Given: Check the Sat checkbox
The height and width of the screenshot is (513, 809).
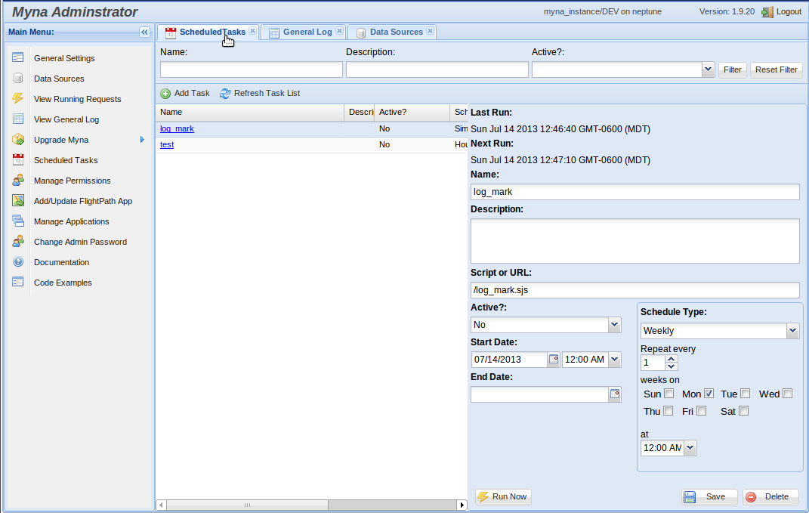Looking at the screenshot, I should [743, 410].
